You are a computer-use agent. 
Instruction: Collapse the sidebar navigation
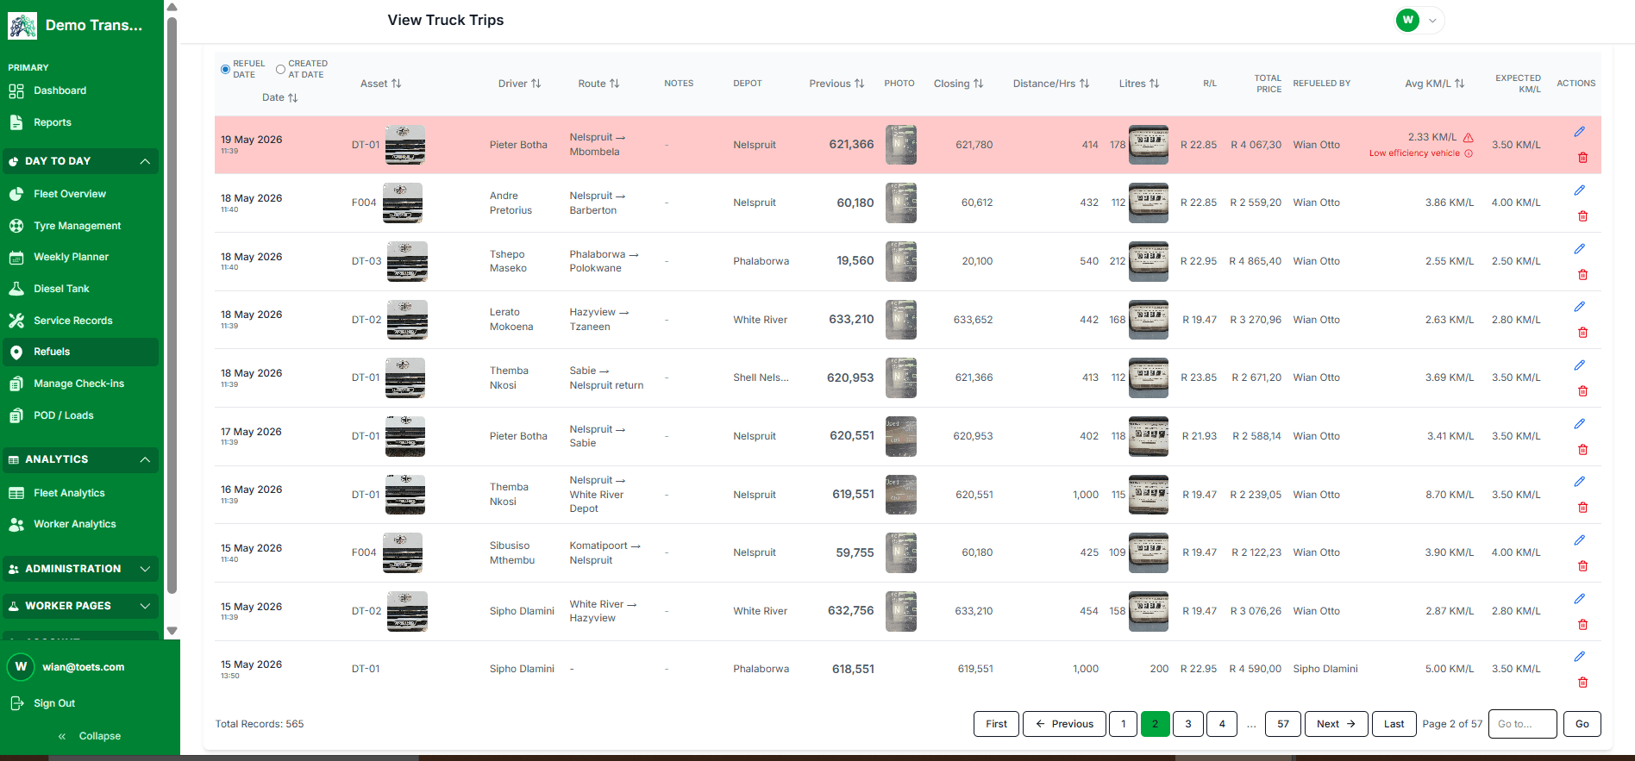[x=90, y=736]
